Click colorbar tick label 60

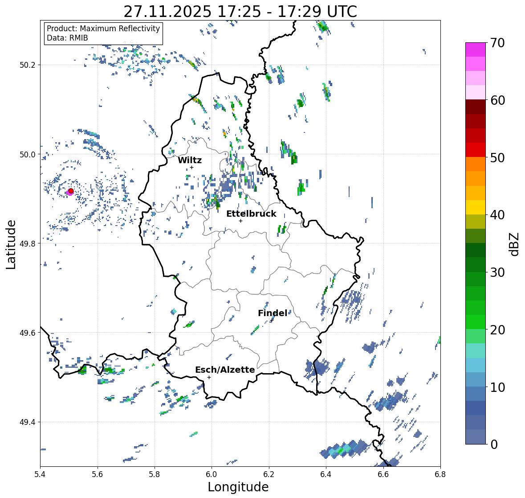pos(497,100)
